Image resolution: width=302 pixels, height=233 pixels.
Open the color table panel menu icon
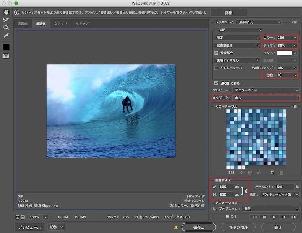click(x=294, y=106)
